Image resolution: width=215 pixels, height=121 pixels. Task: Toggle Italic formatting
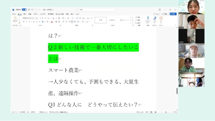[x=26, y=21]
